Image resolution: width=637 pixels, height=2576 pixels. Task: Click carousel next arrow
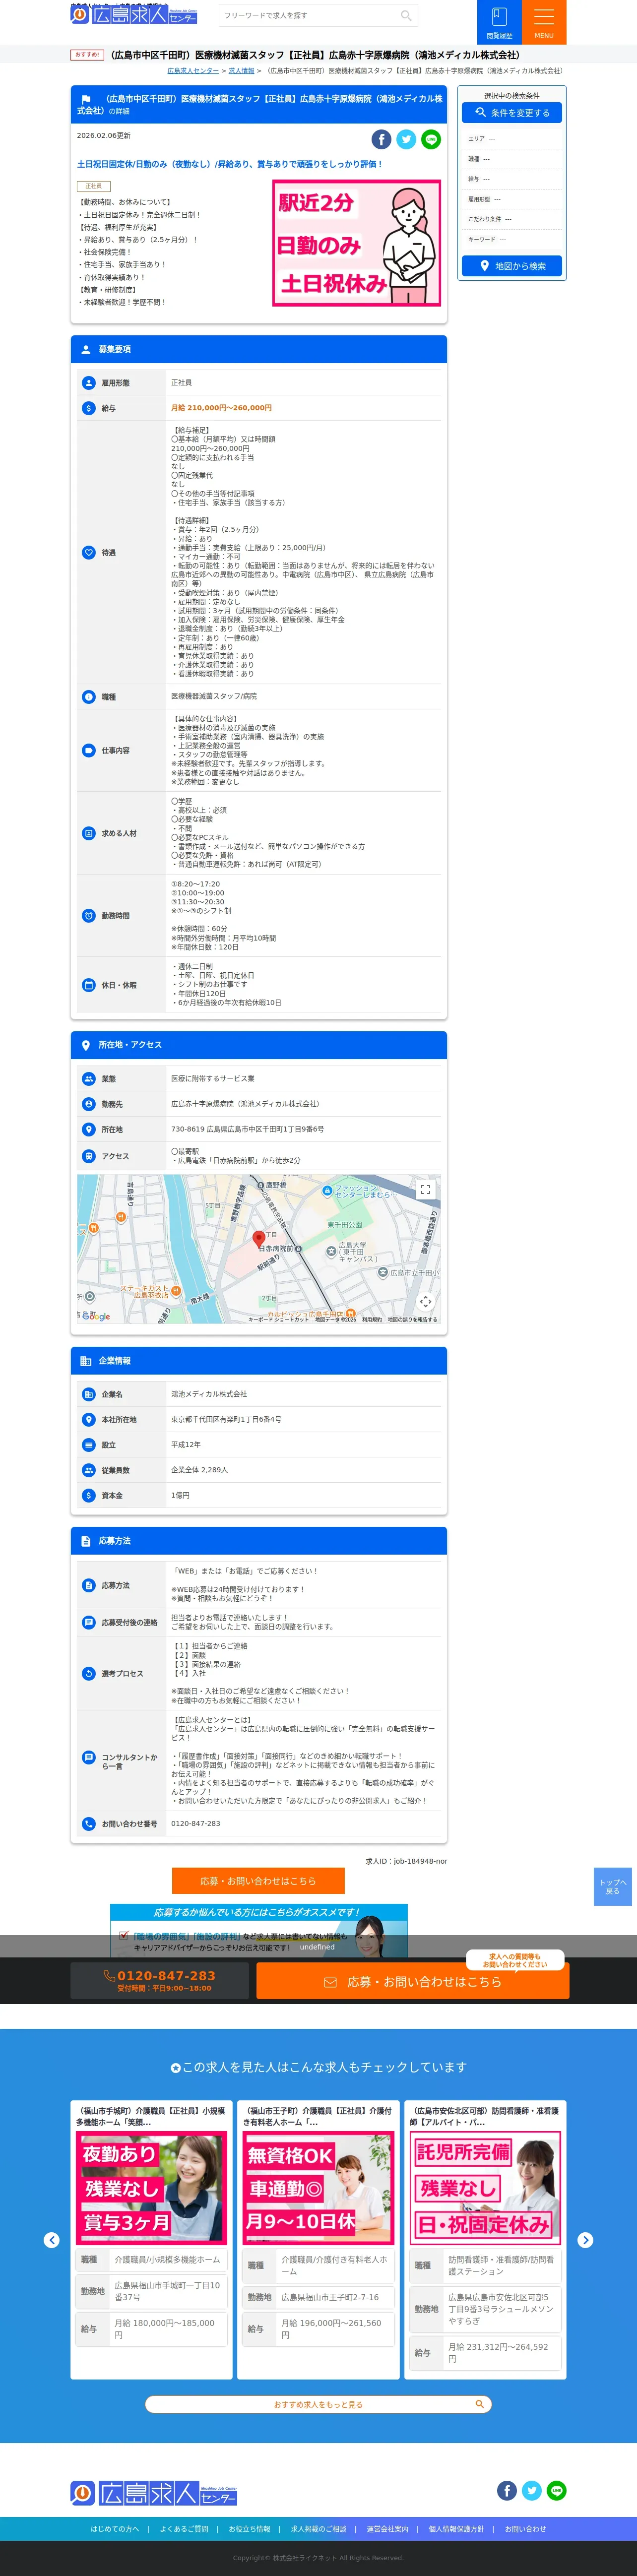point(586,2240)
